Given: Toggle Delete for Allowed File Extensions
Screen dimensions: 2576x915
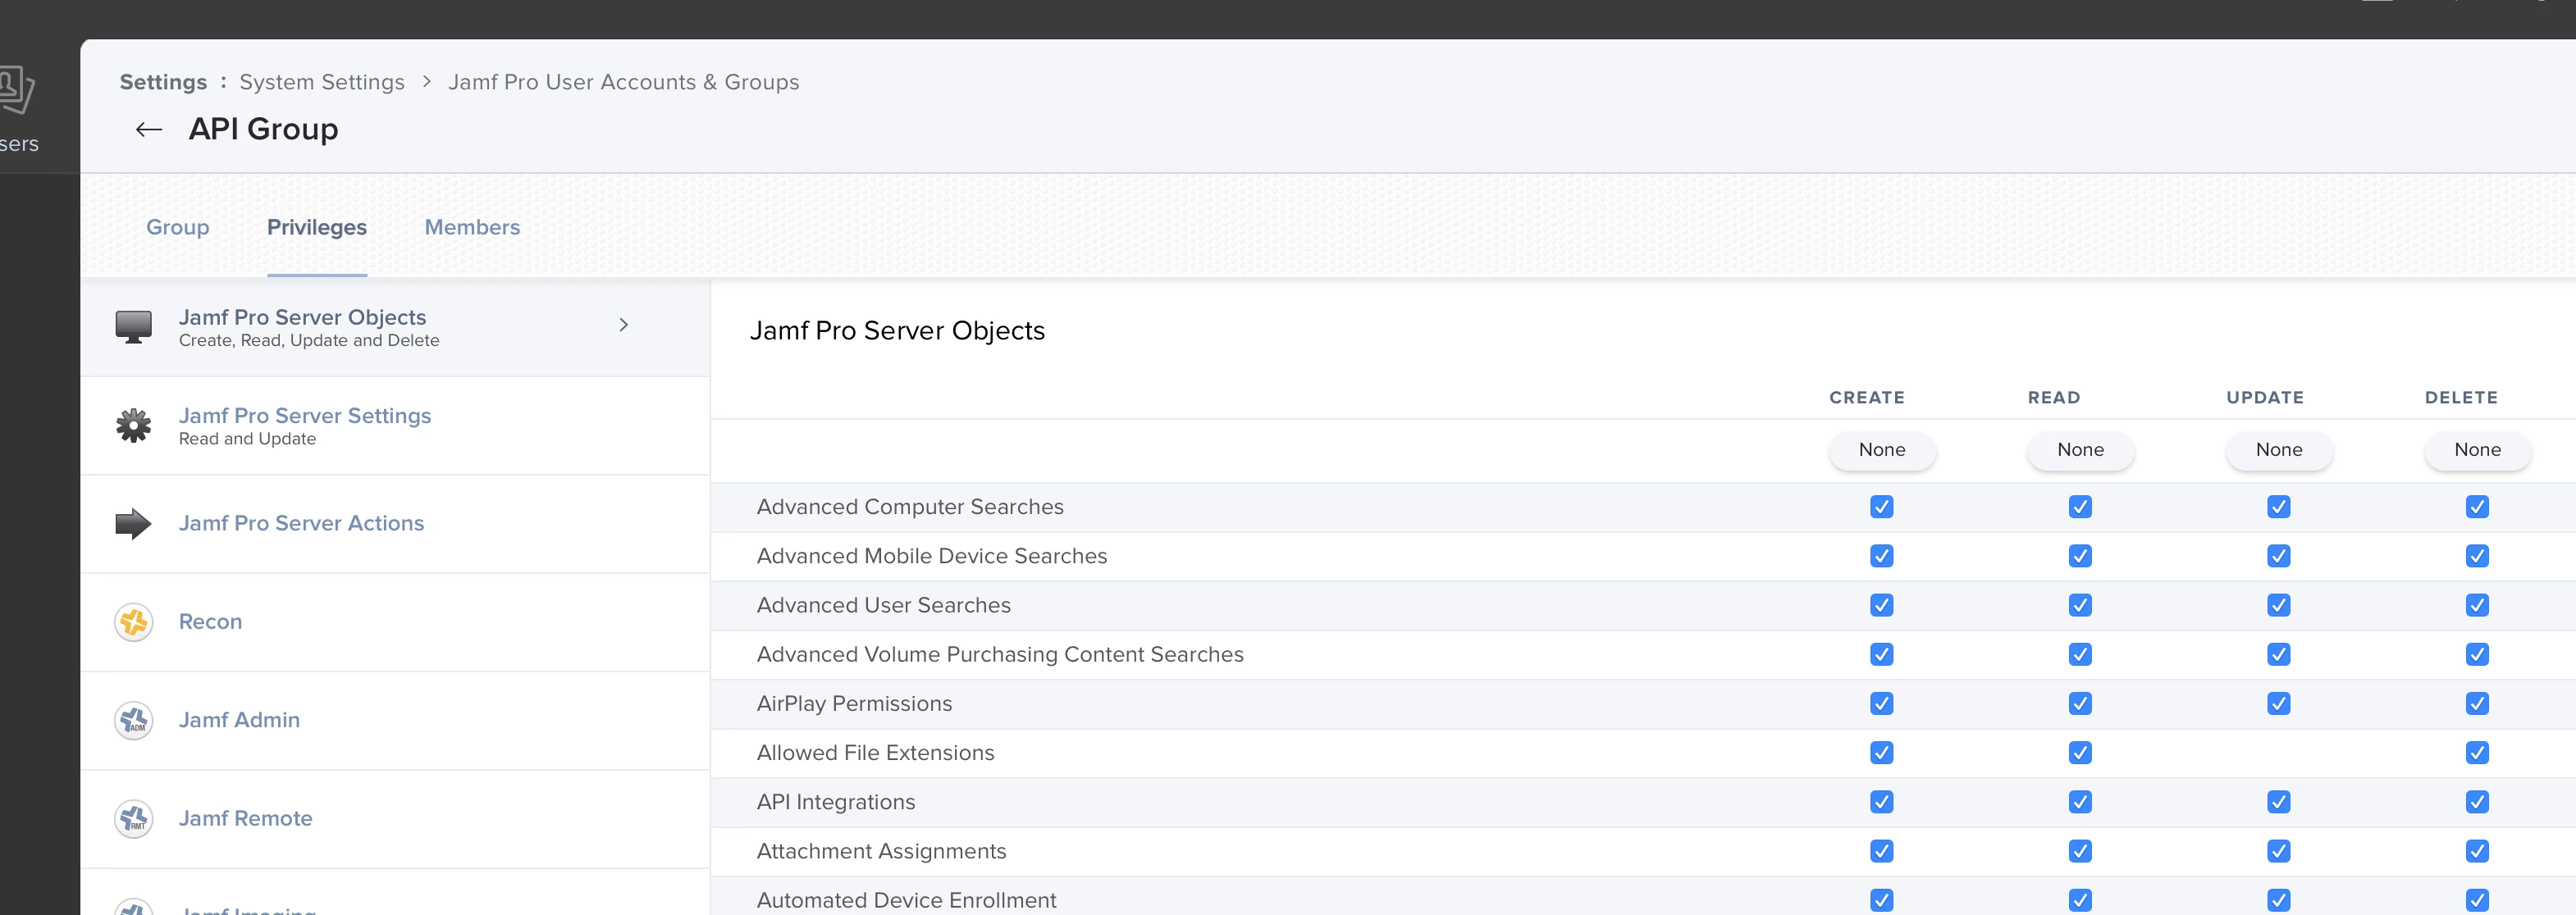Looking at the screenshot, I should tap(2477, 752).
